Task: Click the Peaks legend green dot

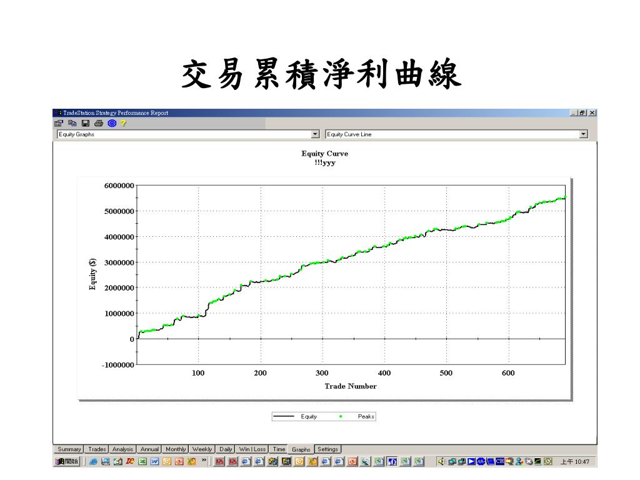Action: click(341, 416)
